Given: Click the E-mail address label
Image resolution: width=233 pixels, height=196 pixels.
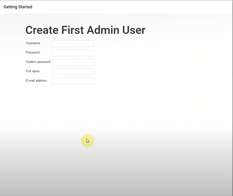Looking at the screenshot, I should (37, 80).
